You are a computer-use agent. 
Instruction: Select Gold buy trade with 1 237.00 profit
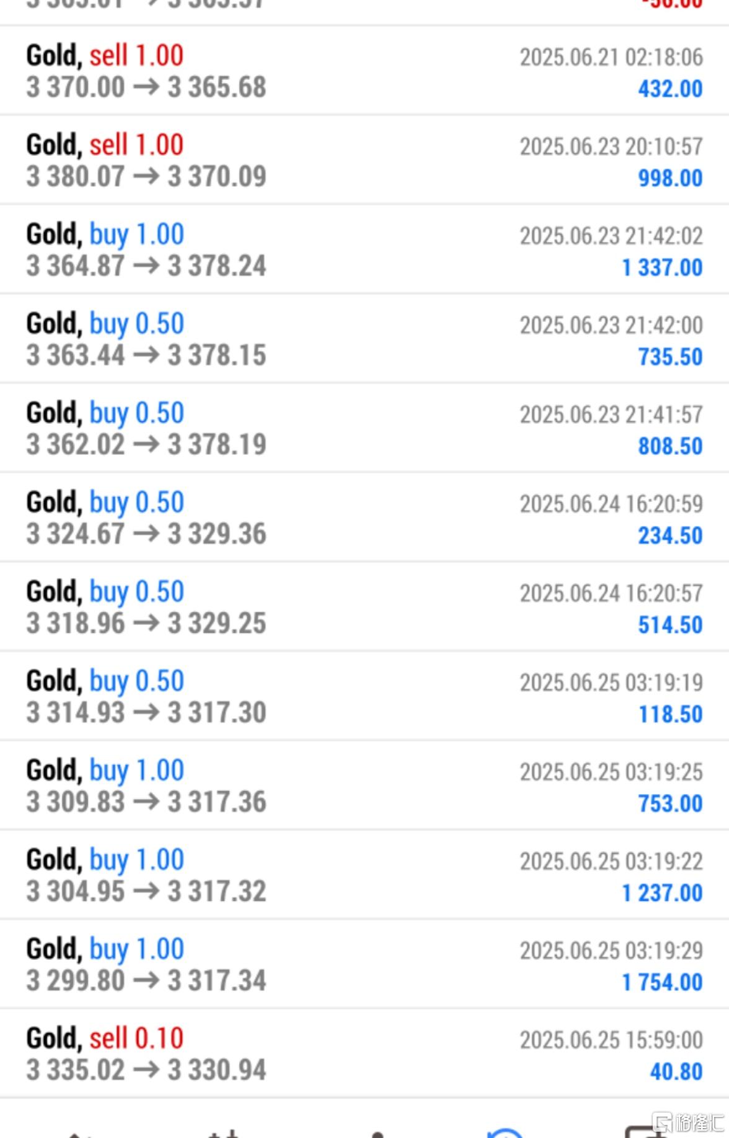[365, 875]
